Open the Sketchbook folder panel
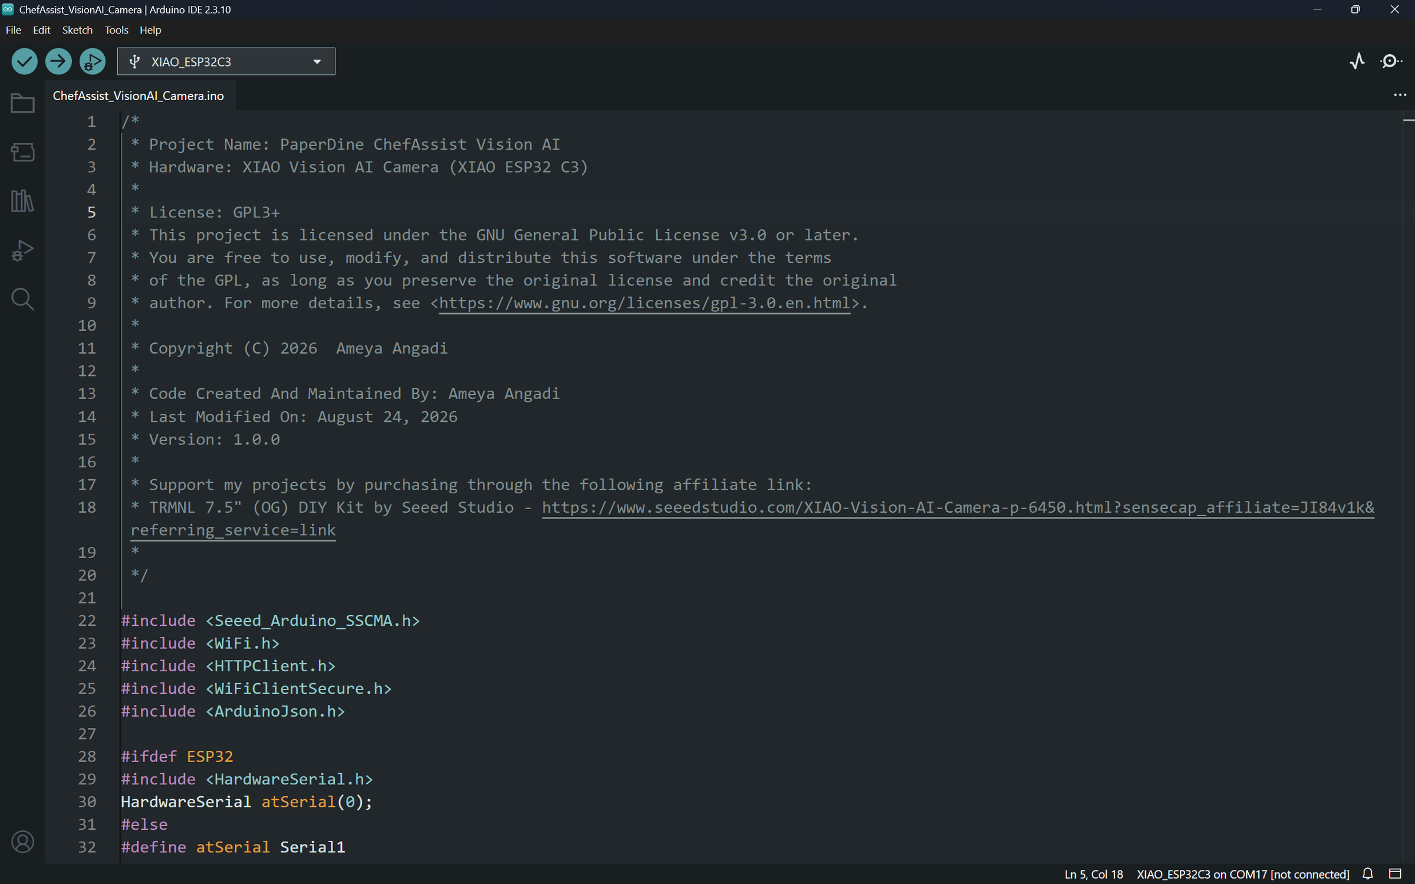 pos(22,103)
